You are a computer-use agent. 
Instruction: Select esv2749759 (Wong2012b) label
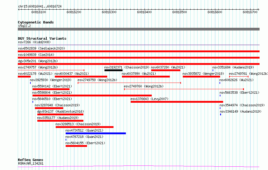97,80
